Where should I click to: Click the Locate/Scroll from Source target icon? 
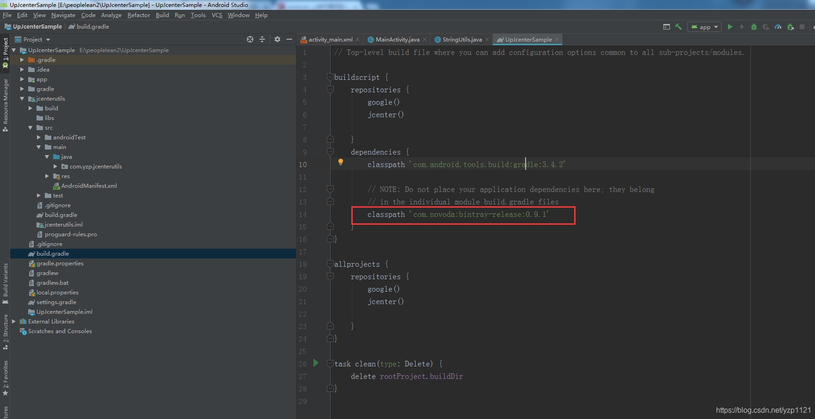[x=250, y=39]
